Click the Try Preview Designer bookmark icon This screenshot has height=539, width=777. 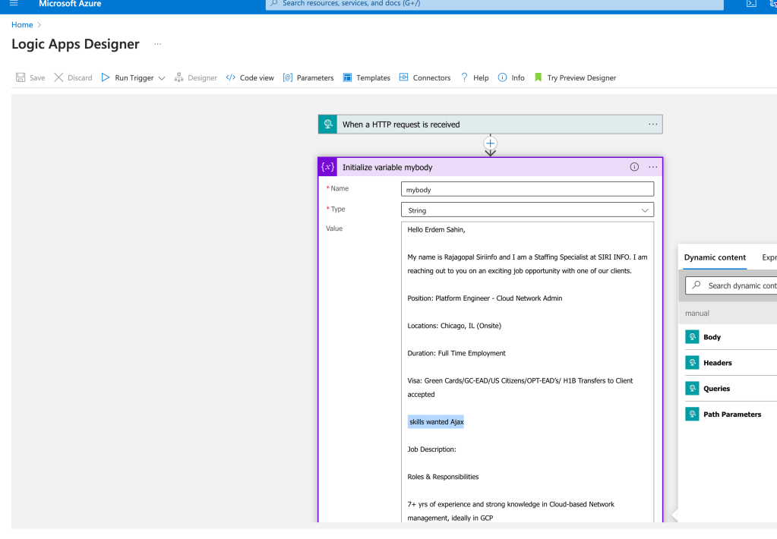click(539, 77)
